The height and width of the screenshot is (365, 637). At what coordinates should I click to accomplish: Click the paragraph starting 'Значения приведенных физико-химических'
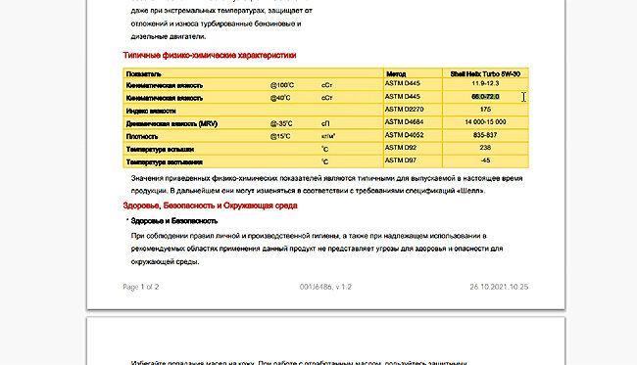tap(326, 185)
